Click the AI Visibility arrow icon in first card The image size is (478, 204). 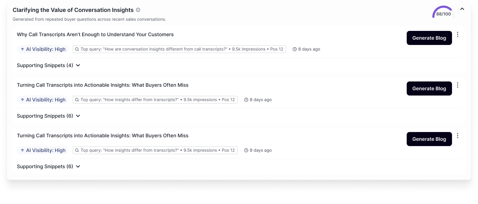[x=22, y=49]
